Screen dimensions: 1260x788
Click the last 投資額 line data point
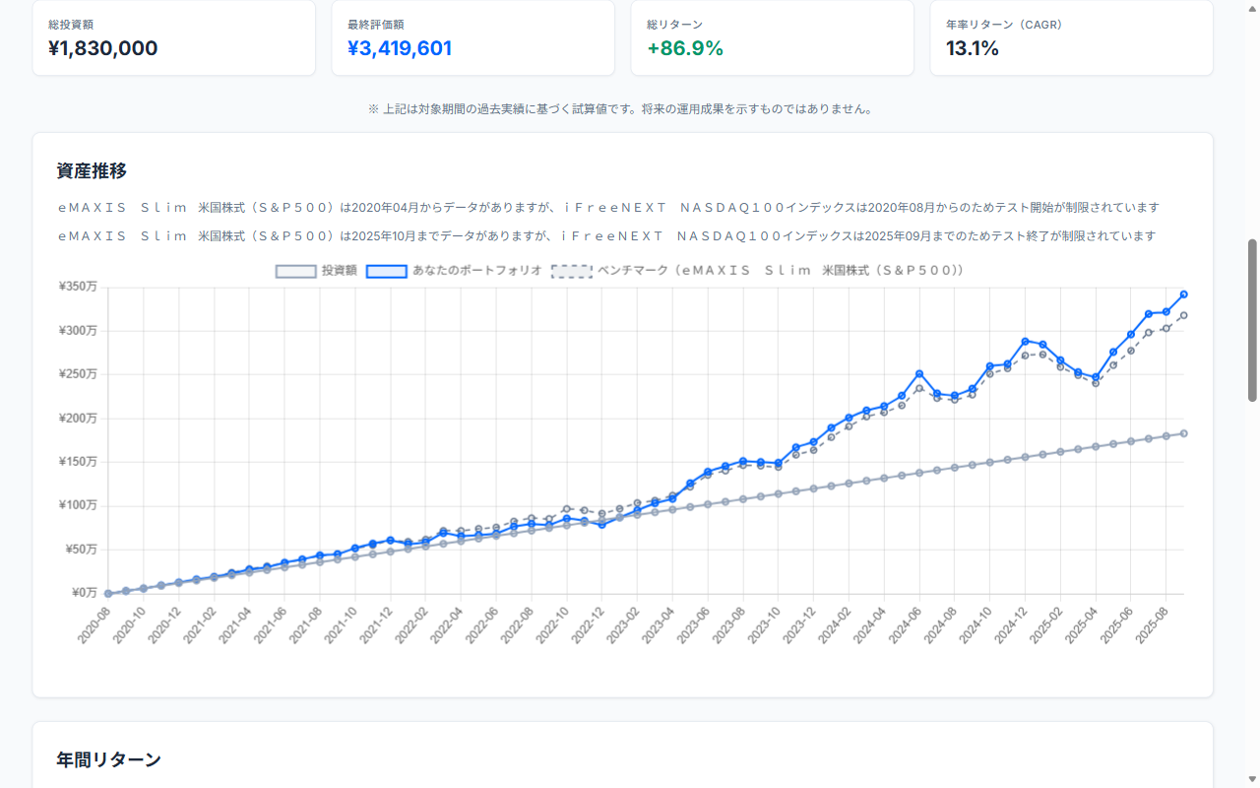tap(1183, 433)
